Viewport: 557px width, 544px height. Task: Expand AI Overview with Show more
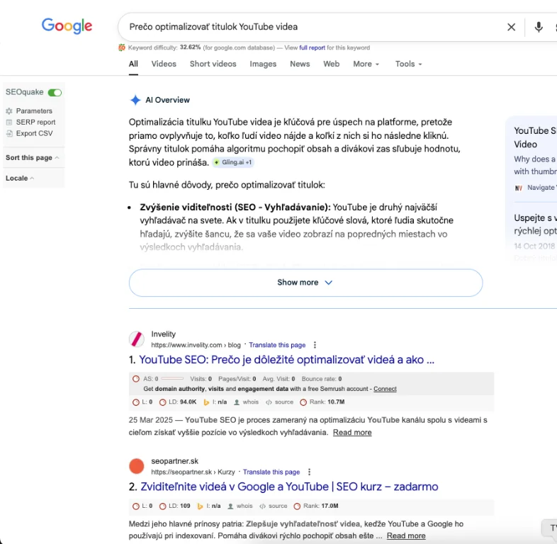pos(305,283)
